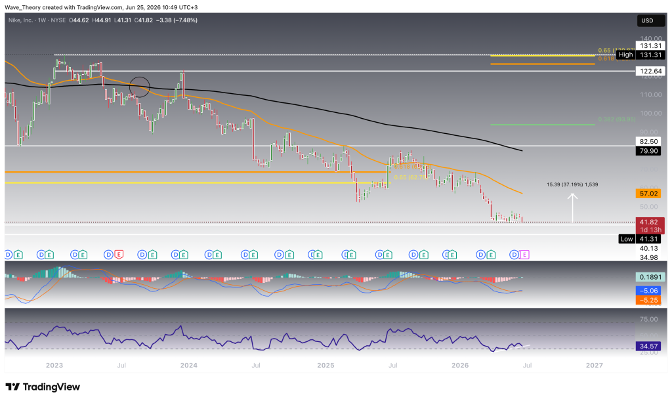The height and width of the screenshot is (401, 672).
Task: Click the 40.13 price scale value
Action: pos(649,249)
